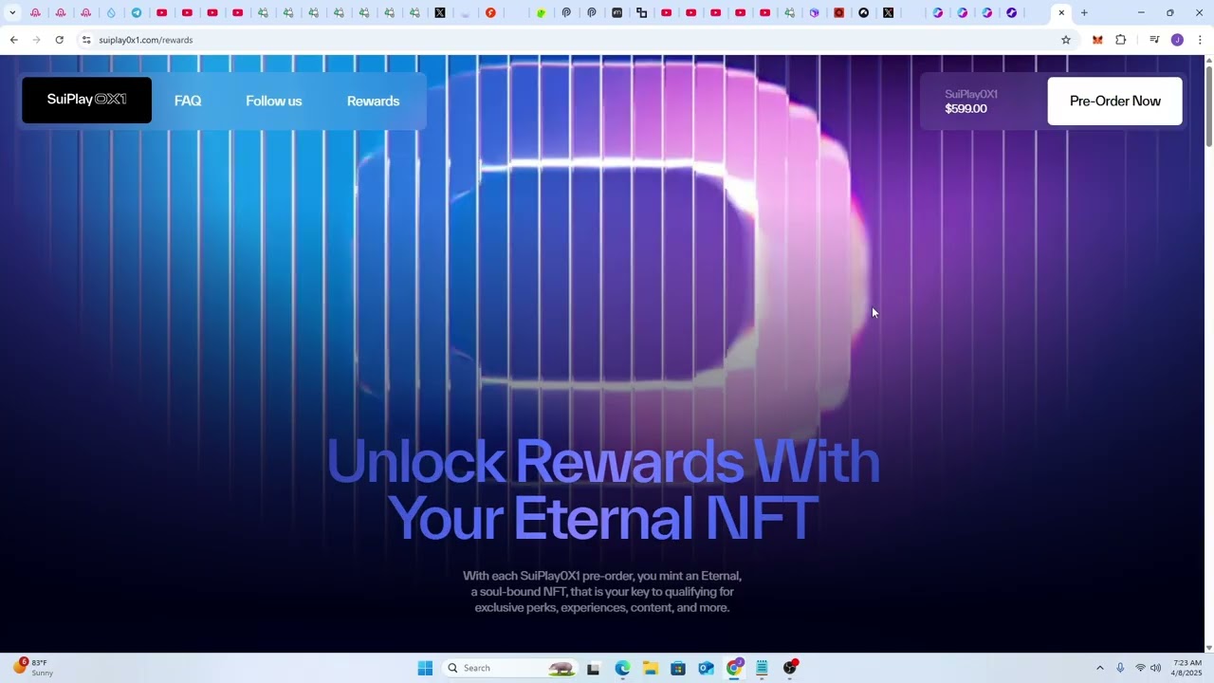Click the taskbar Search box

tap(509, 668)
